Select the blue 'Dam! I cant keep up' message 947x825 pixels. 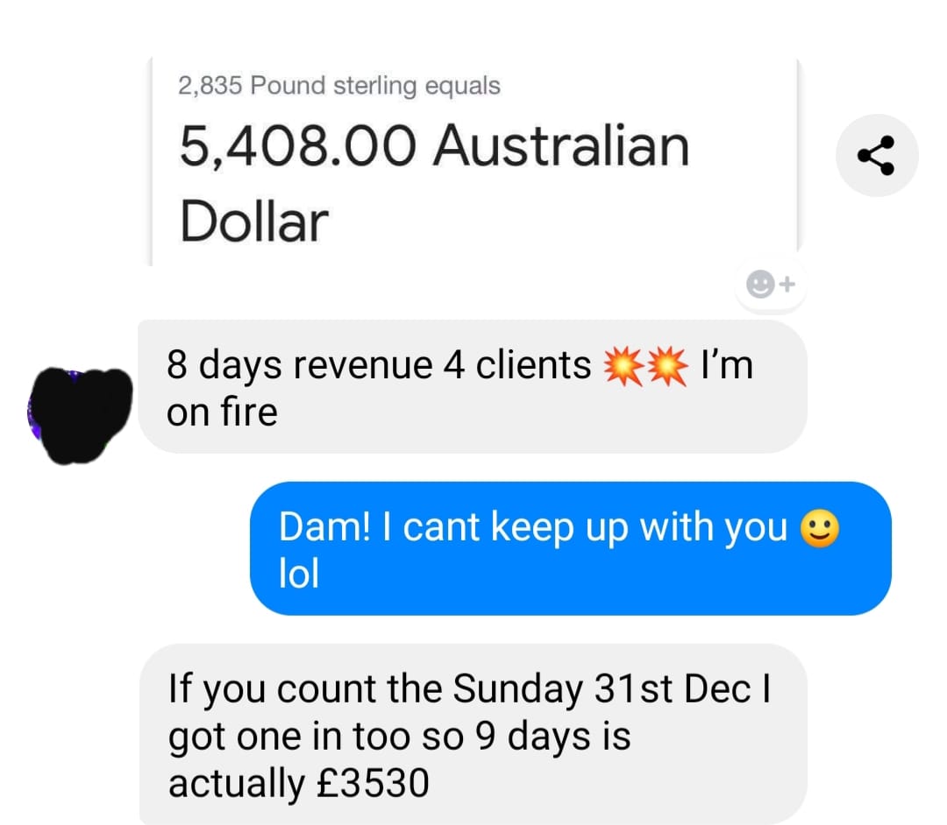[x=570, y=548]
